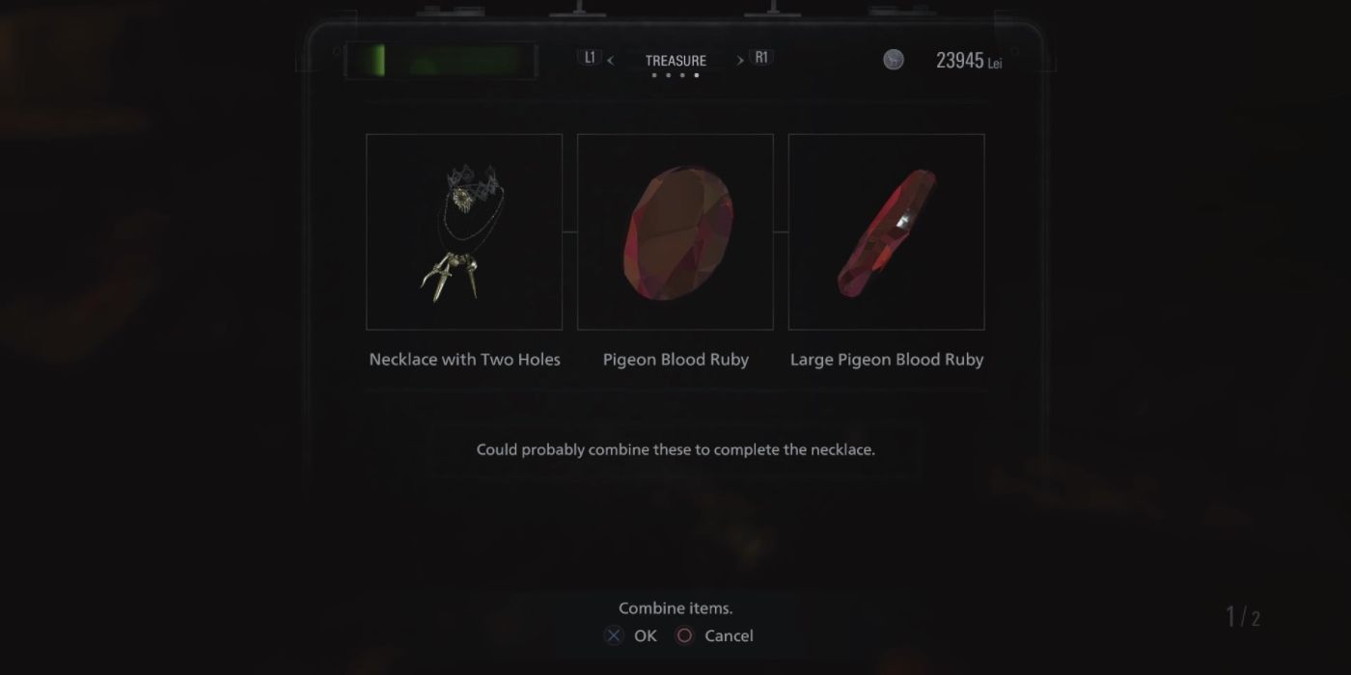Click the R1 shoulder button icon
The image size is (1351, 675).
[x=761, y=58]
